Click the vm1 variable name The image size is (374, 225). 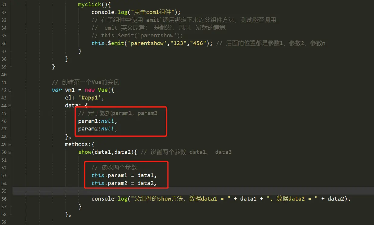70,90
